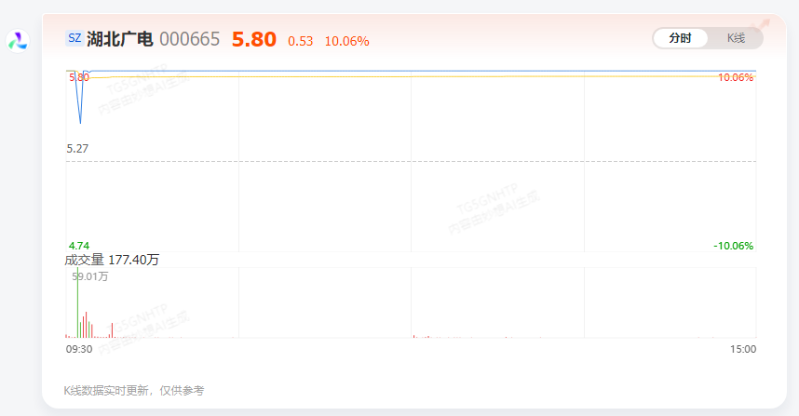Click the tallest green volume bar
The image size is (799, 416).
[77, 303]
